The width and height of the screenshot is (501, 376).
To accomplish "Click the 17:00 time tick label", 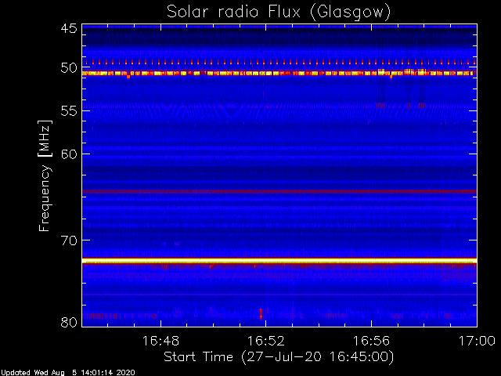I will click(477, 341).
